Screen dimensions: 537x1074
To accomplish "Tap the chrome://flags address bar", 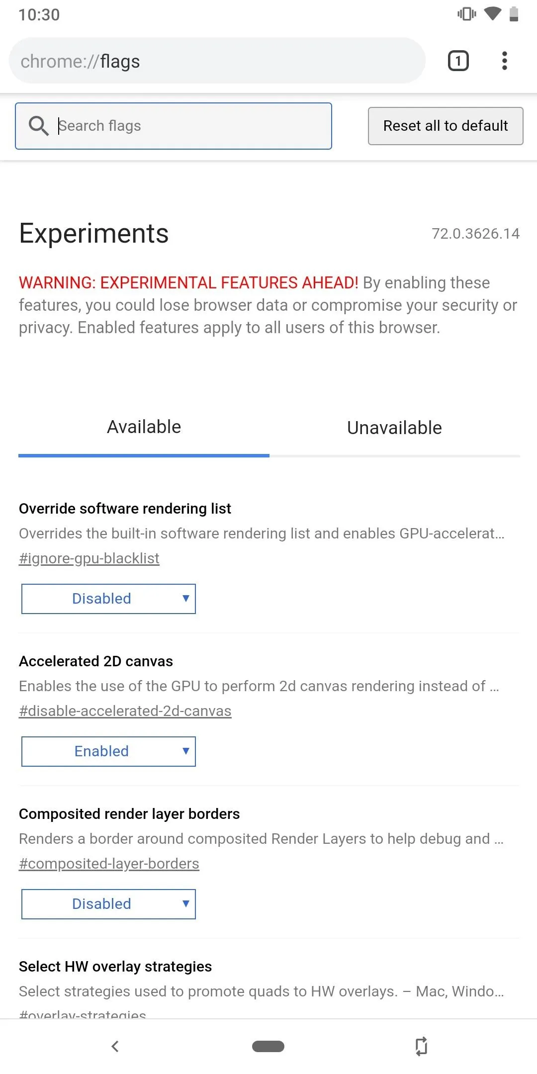I will click(217, 61).
